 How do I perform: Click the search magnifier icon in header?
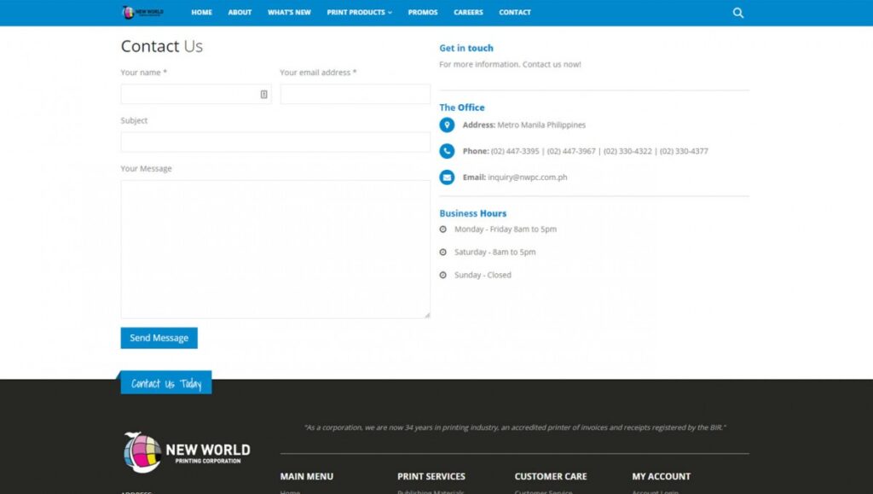738,13
